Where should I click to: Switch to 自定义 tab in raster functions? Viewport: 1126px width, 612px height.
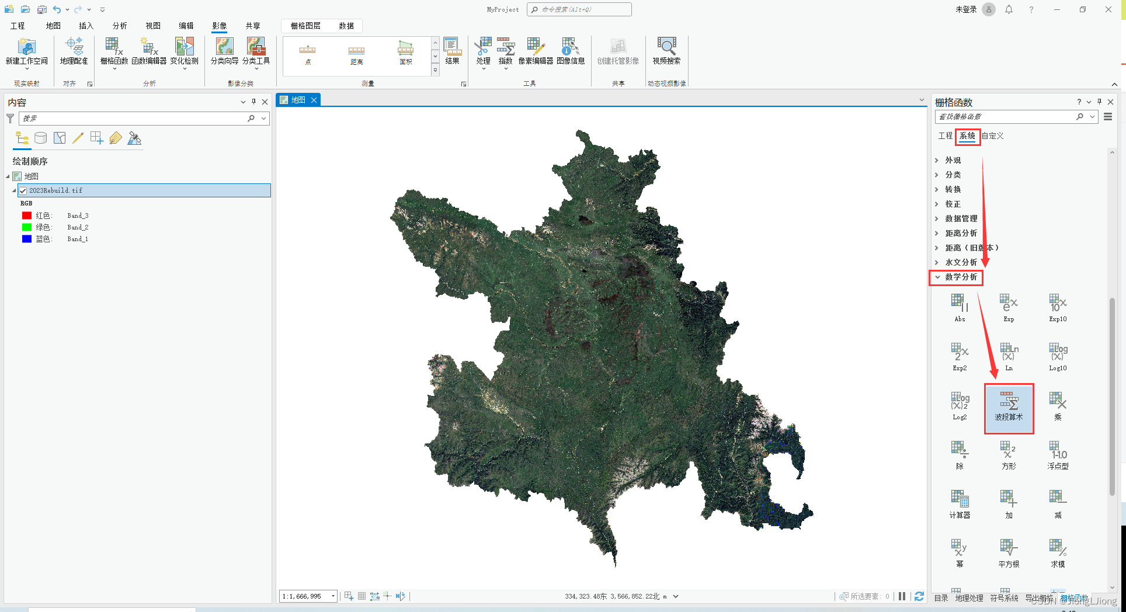pyautogui.click(x=992, y=135)
